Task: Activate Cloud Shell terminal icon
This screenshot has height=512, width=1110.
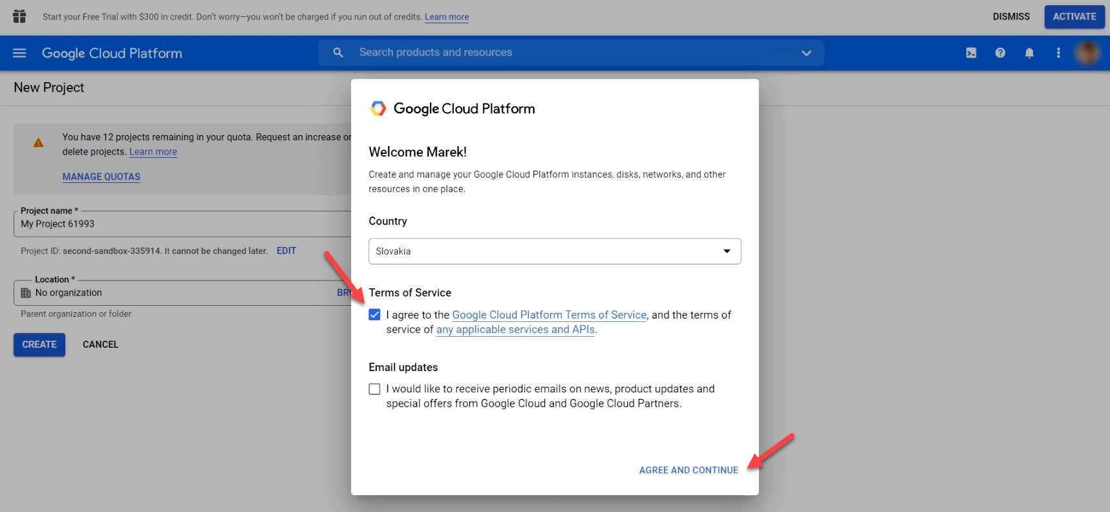Action: pos(971,53)
